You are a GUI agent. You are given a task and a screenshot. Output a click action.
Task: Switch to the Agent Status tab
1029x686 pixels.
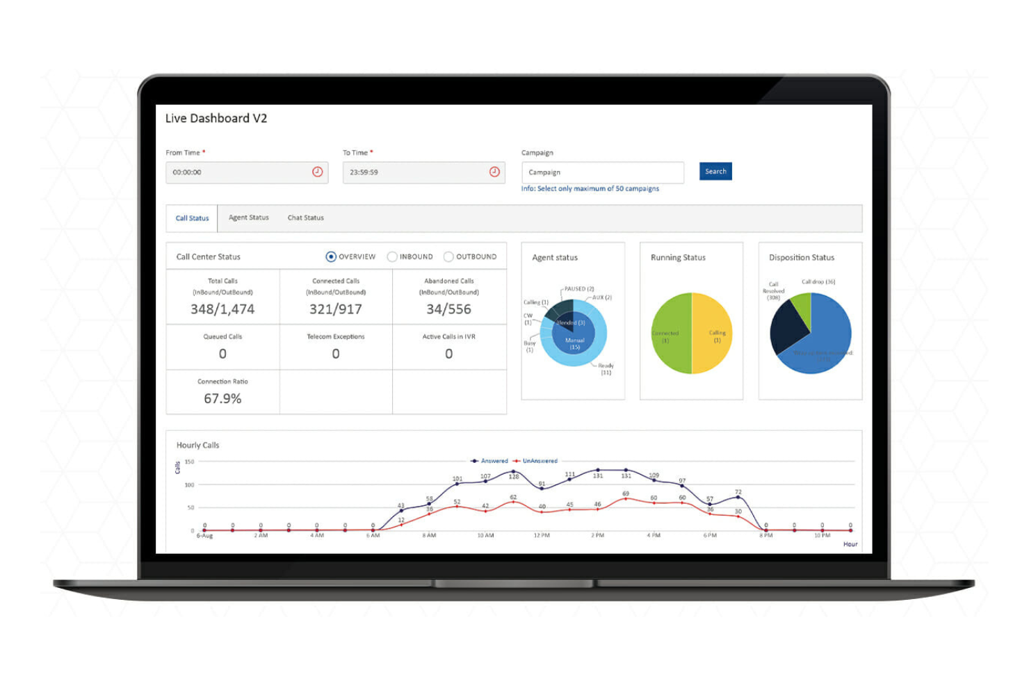tap(248, 218)
